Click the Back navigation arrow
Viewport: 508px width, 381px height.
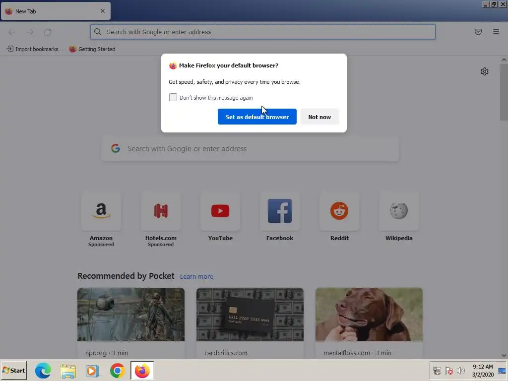[x=12, y=32]
